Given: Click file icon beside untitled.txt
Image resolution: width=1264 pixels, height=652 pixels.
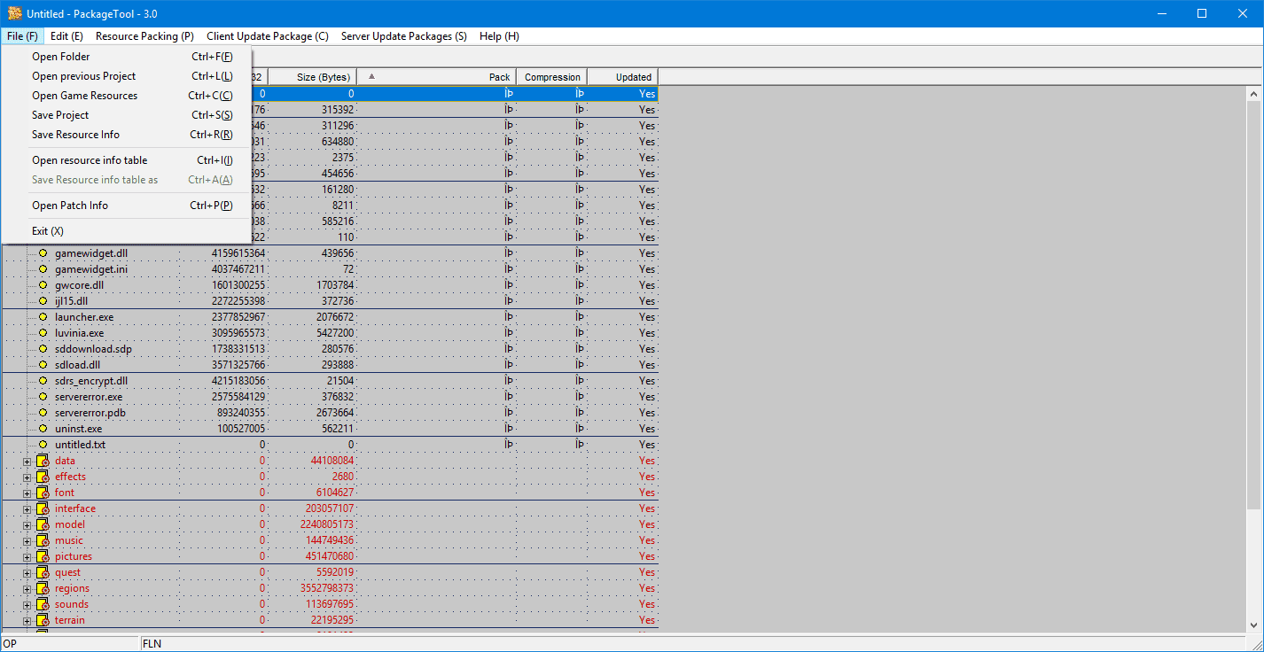Looking at the screenshot, I should click(43, 445).
